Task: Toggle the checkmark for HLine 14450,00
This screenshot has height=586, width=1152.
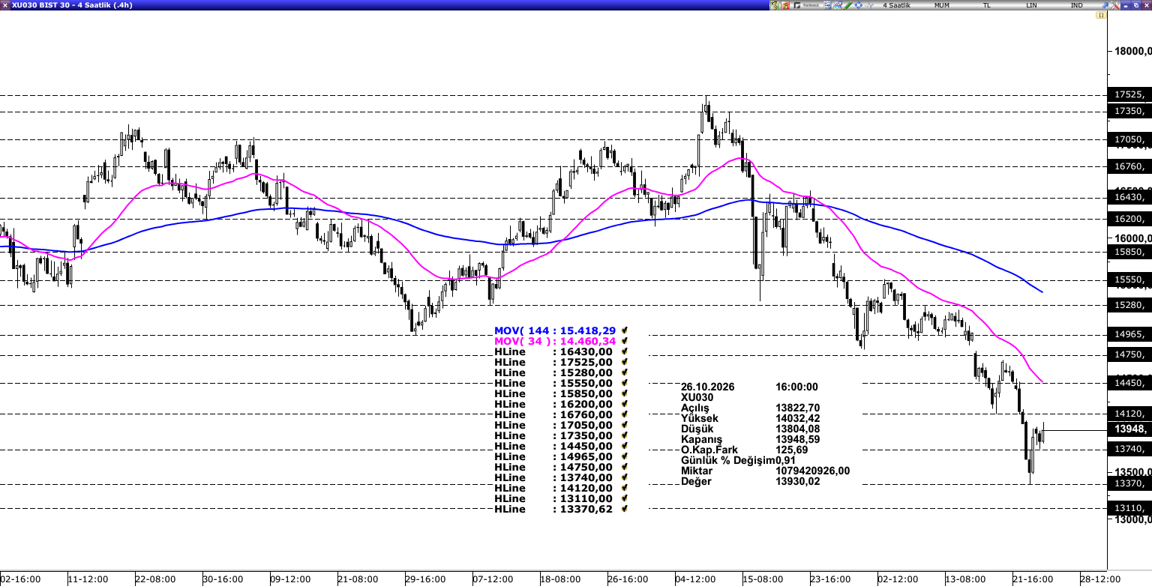Action: click(624, 446)
